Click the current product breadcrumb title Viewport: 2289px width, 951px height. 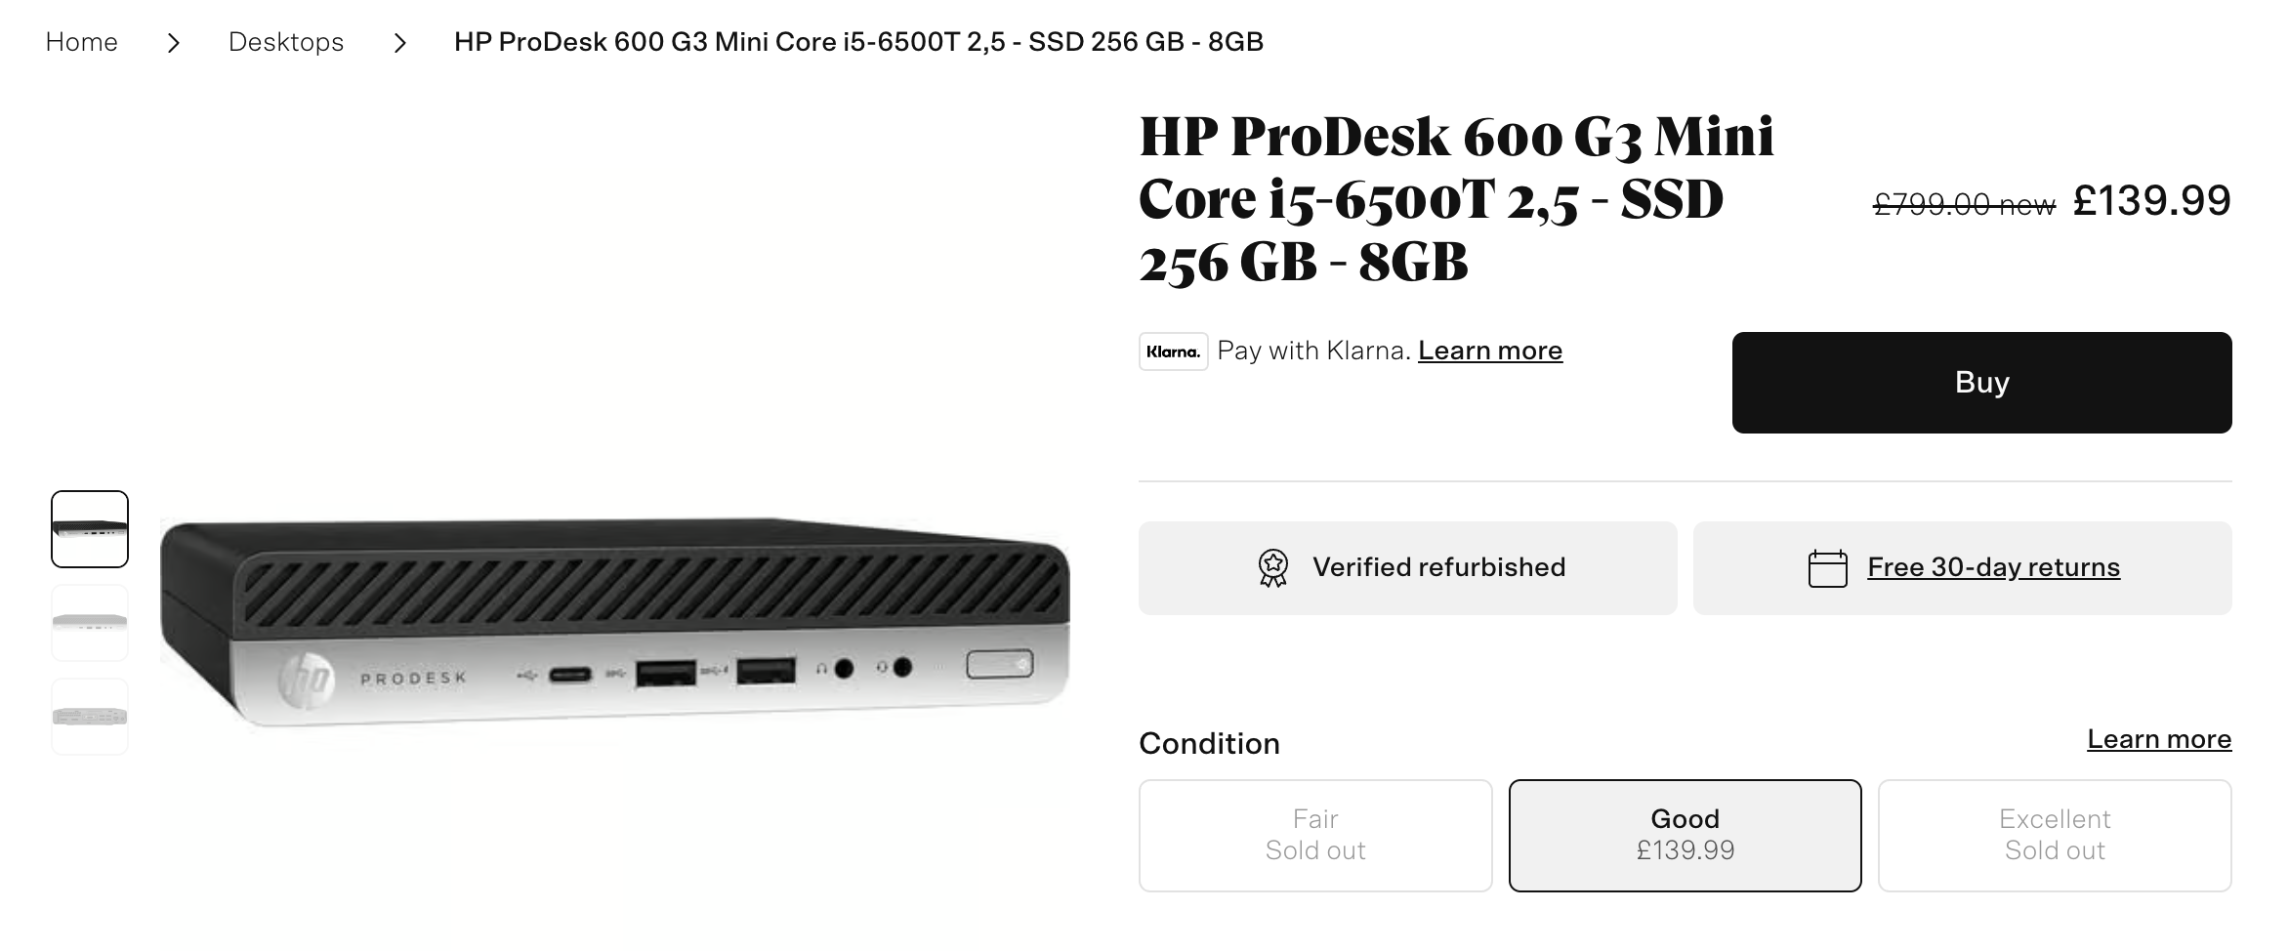(858, 42)
